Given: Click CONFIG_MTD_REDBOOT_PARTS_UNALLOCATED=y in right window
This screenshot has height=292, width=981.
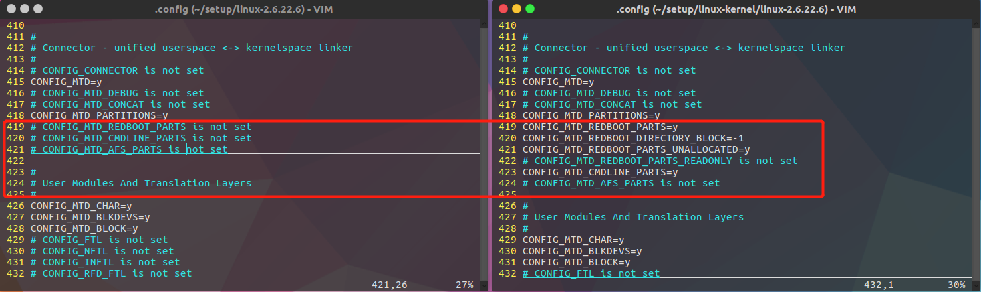Looking at the screenshot, I should pyautogui.click(x=636, y=149).
